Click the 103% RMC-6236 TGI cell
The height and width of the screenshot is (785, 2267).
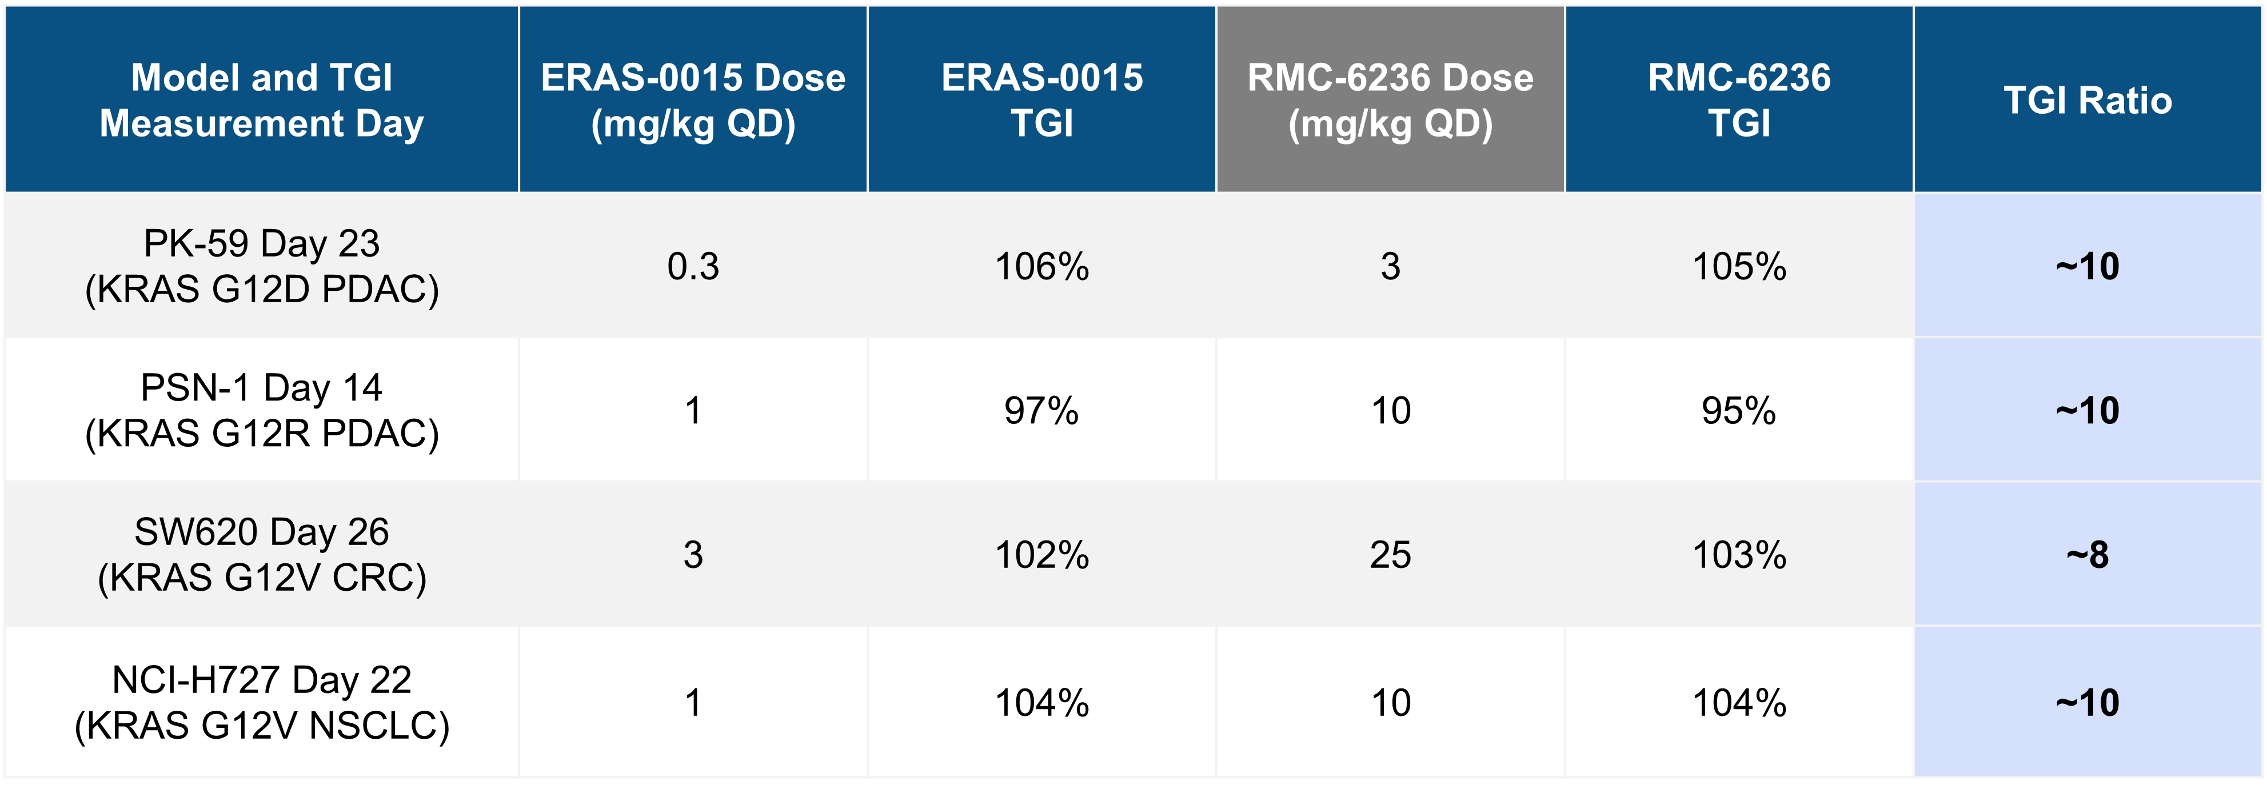coord(1738,554)
